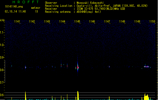
Task: Click the ICOM IC-575 receiver value
Action: click(x=101, y=9)
